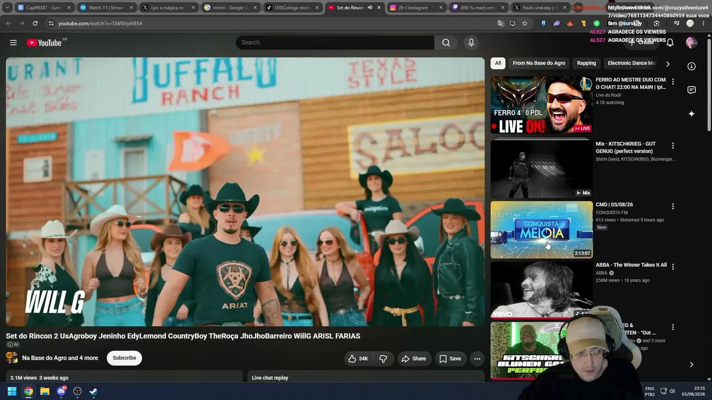Share the video

click(x=414, y=359)
